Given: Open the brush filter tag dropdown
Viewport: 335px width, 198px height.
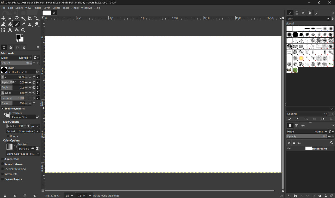Looking at the screenshot, I should [328, 19].
